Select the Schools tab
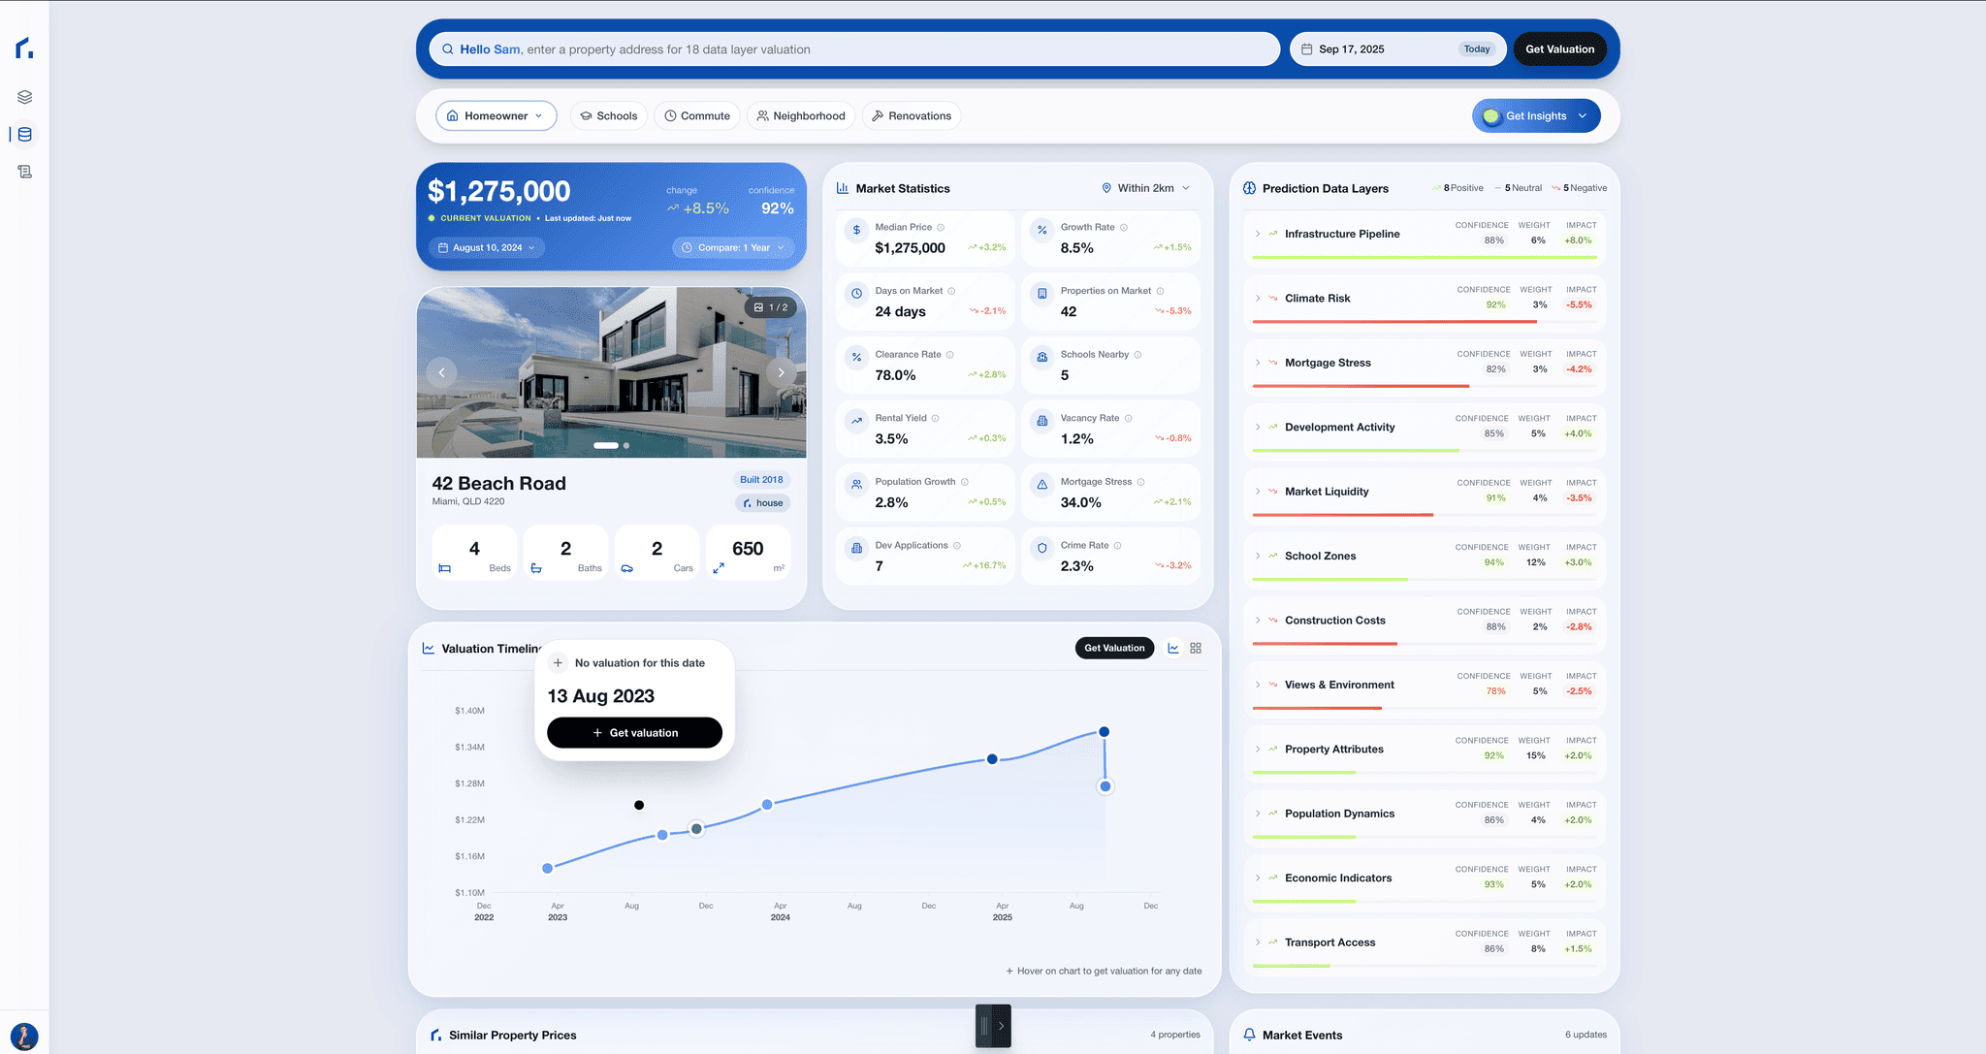1986x1054 pixels. point(608,116)
